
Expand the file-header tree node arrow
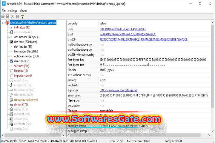[11, 52]
